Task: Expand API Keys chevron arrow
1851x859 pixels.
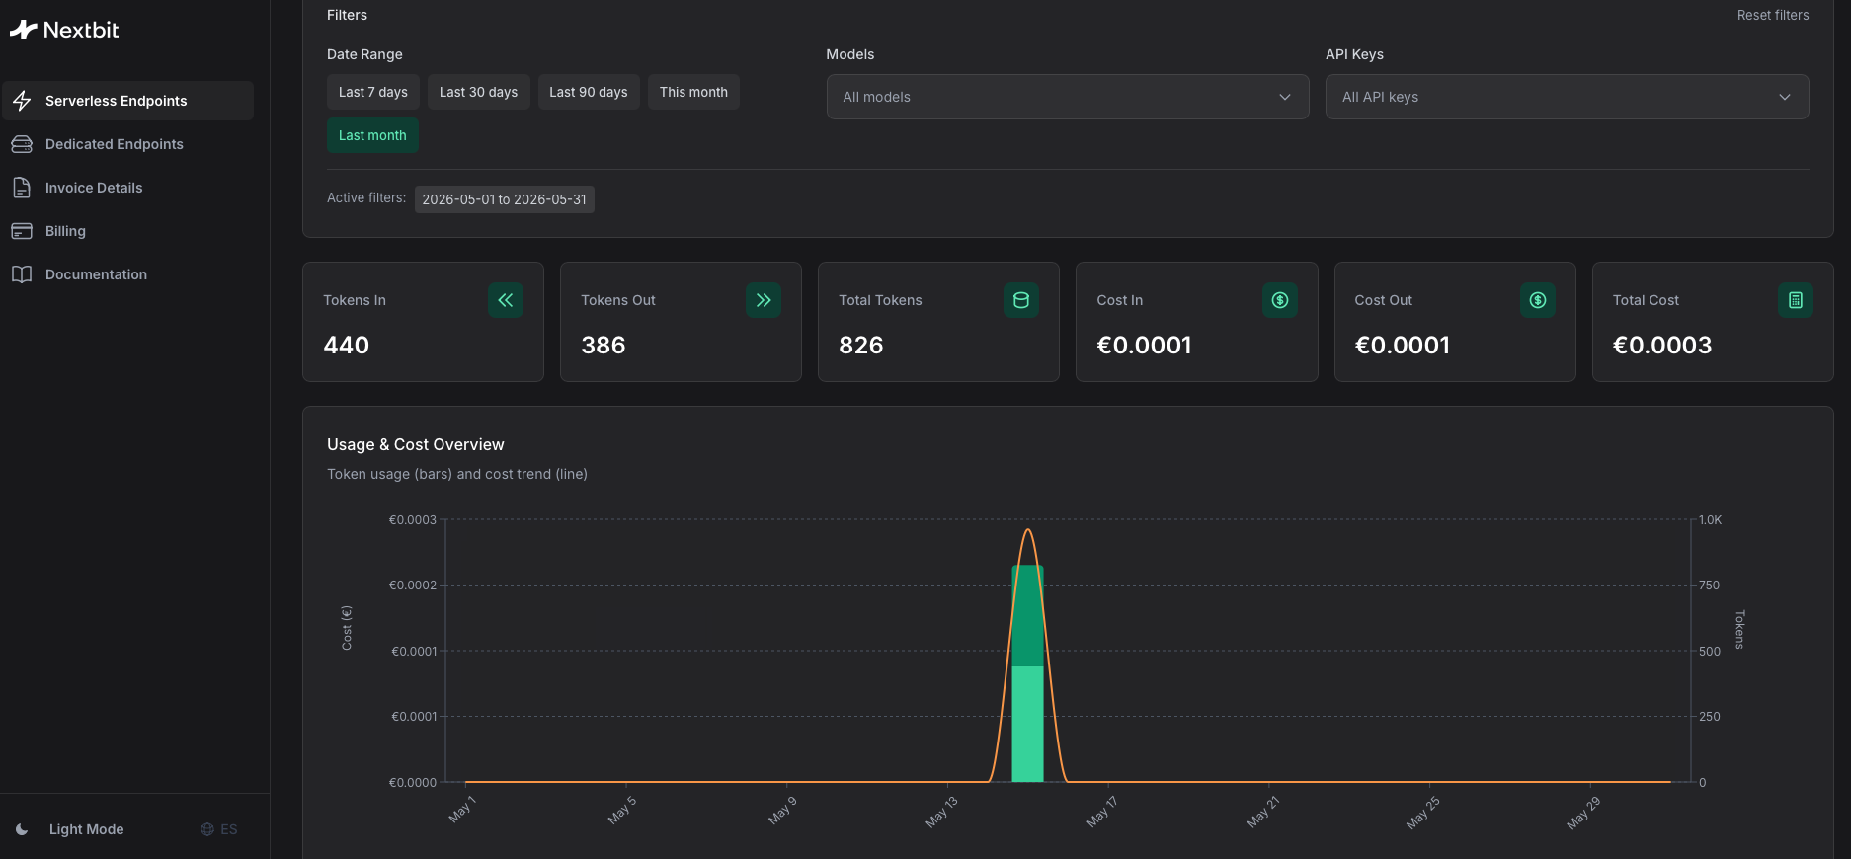Action: coord(1785,97)
